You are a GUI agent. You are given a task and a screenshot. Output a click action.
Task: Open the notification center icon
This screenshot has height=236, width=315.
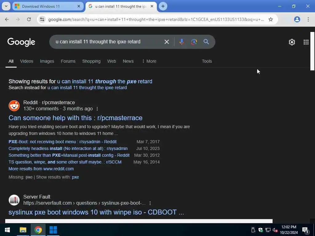pos(305,230)
